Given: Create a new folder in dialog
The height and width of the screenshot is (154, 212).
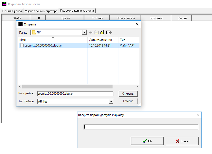Looking at the screenshot, I should coord(103,32).
